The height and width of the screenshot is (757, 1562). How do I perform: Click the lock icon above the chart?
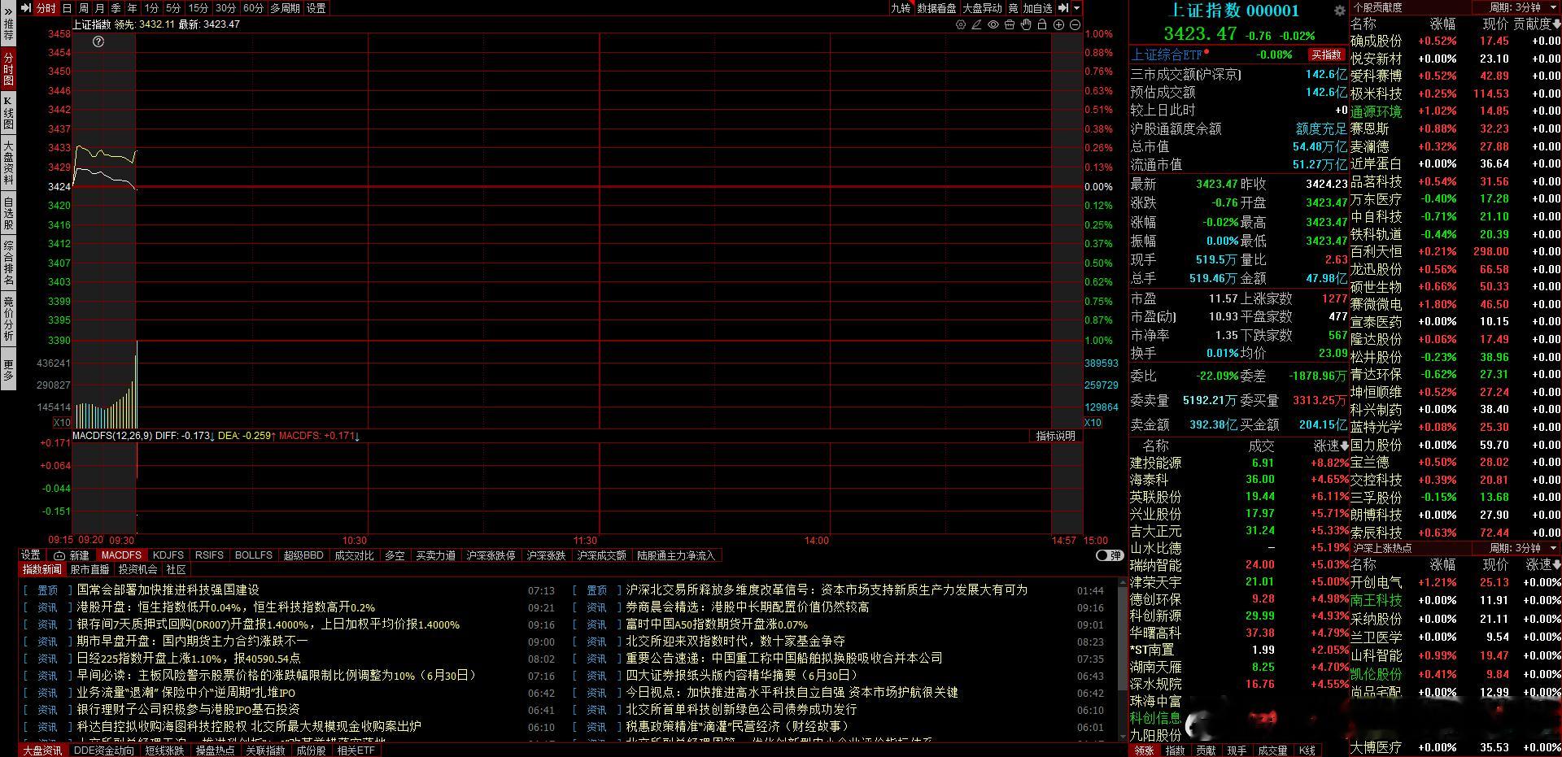click(1042, 24)
